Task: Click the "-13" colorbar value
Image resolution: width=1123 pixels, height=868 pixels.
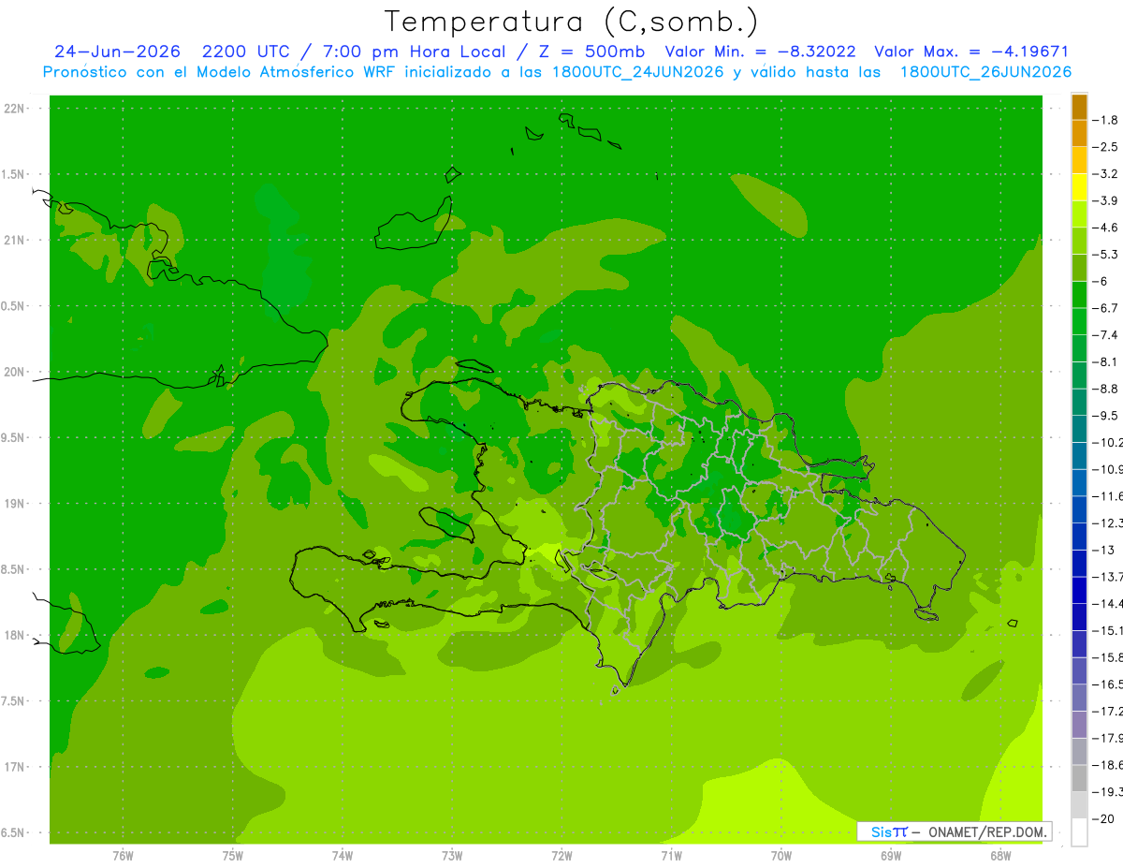Action: pos(1103,550)
